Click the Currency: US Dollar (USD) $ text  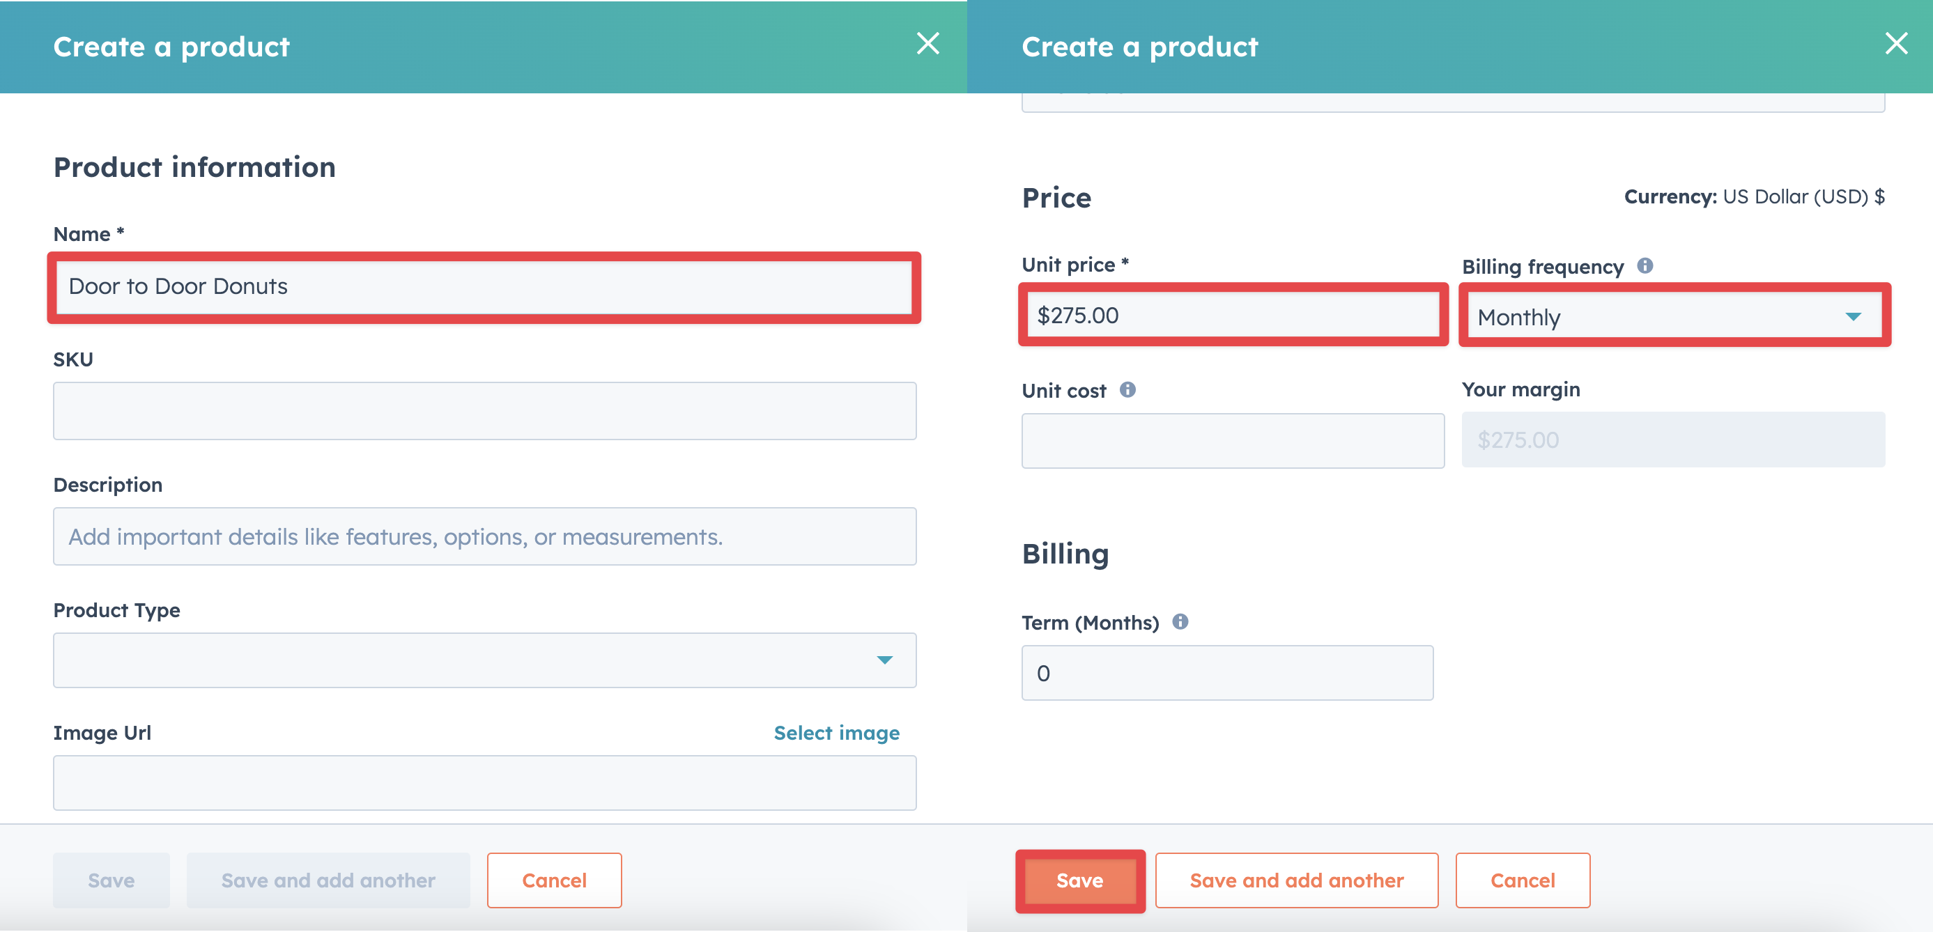[x=1754, y=196]
